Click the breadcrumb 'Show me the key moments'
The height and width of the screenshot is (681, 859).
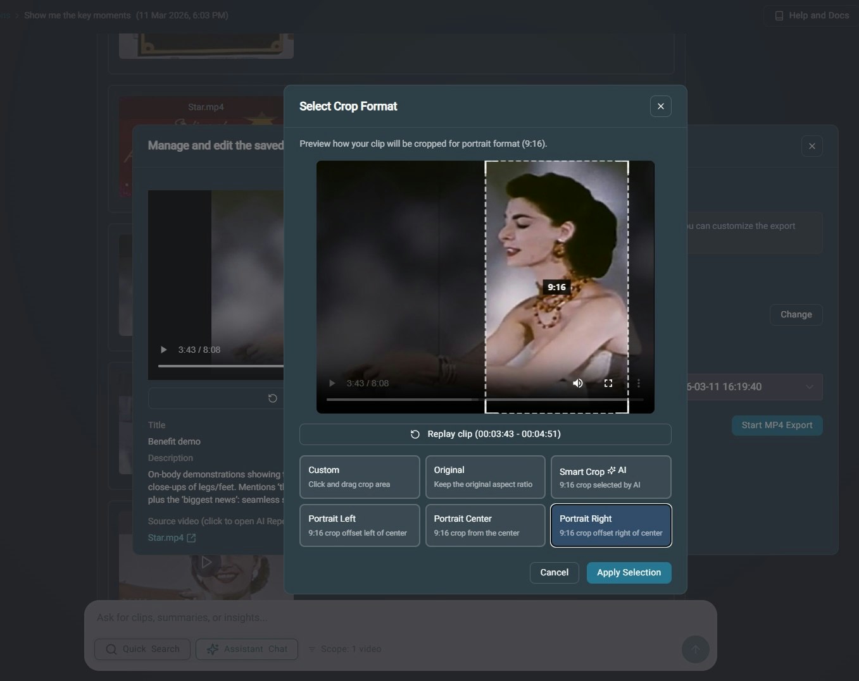click(x=77, y=15)
